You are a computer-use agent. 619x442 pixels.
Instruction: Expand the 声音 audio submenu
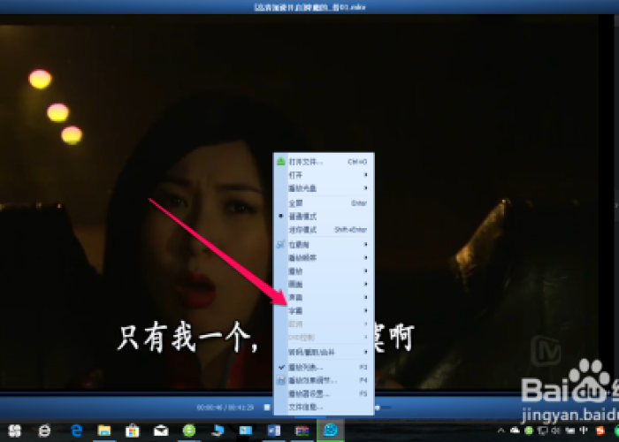click(x=324, y=297)
